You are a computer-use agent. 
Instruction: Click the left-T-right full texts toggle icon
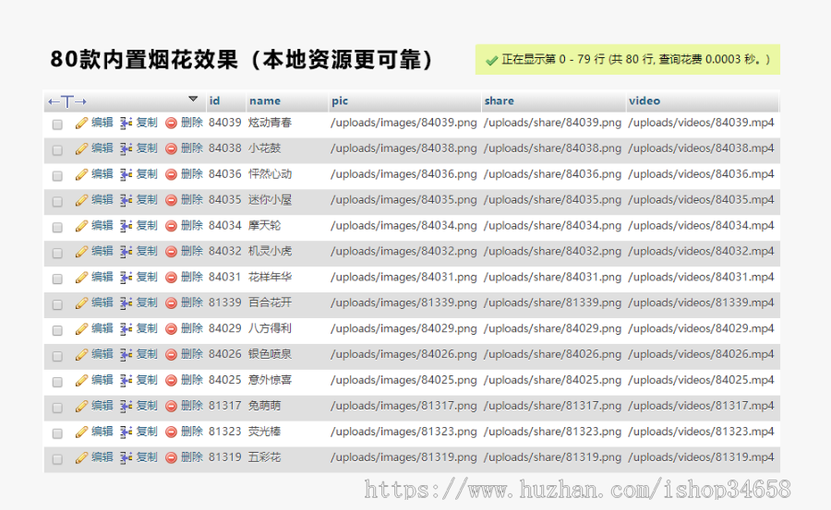coord(67,101)
